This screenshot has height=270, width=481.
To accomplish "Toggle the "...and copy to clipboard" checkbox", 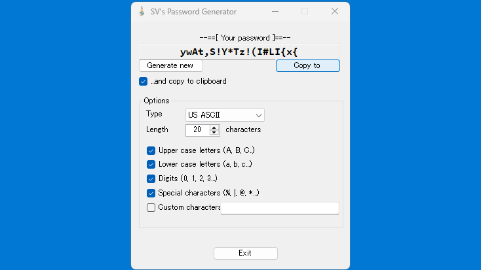I will pyautogui.click(x=144, y=82).
